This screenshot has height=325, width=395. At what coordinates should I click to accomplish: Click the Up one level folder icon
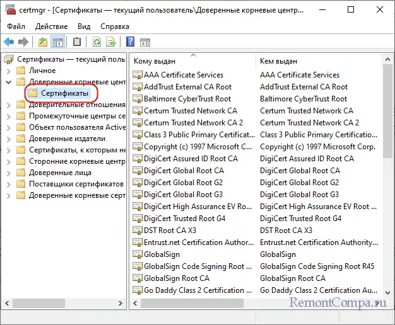[x=43, y=42]
